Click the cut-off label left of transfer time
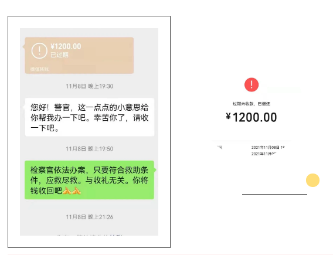The width and height of the screenshot is (333, 255). 220,147
